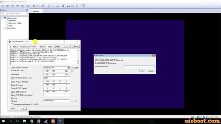The height and width of the screenshot is (124, 221).
Task: Open the Edit menu
Action: pyautogui.click(x=8, y=6)
